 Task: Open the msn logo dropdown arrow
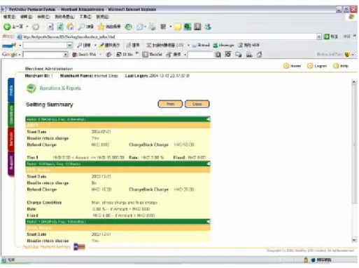tap(20, 46)
